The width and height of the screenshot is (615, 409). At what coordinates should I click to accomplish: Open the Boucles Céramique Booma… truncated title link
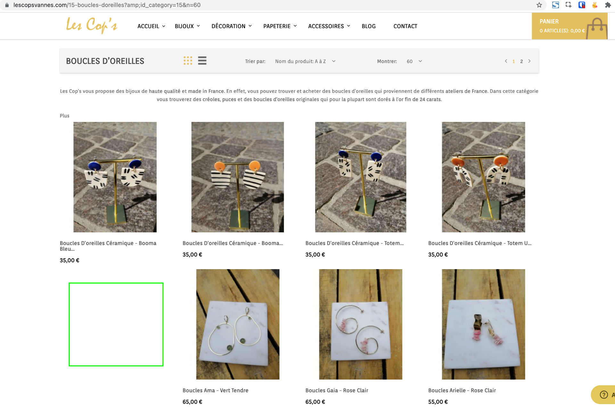click(x=233, y=243)
